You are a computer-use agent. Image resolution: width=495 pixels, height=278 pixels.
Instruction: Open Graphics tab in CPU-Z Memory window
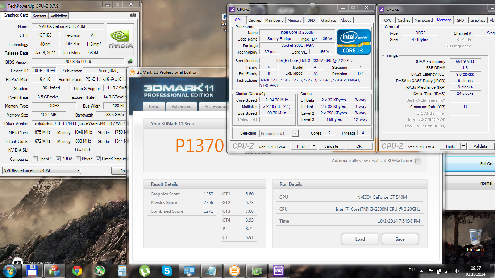coord(478,20)
